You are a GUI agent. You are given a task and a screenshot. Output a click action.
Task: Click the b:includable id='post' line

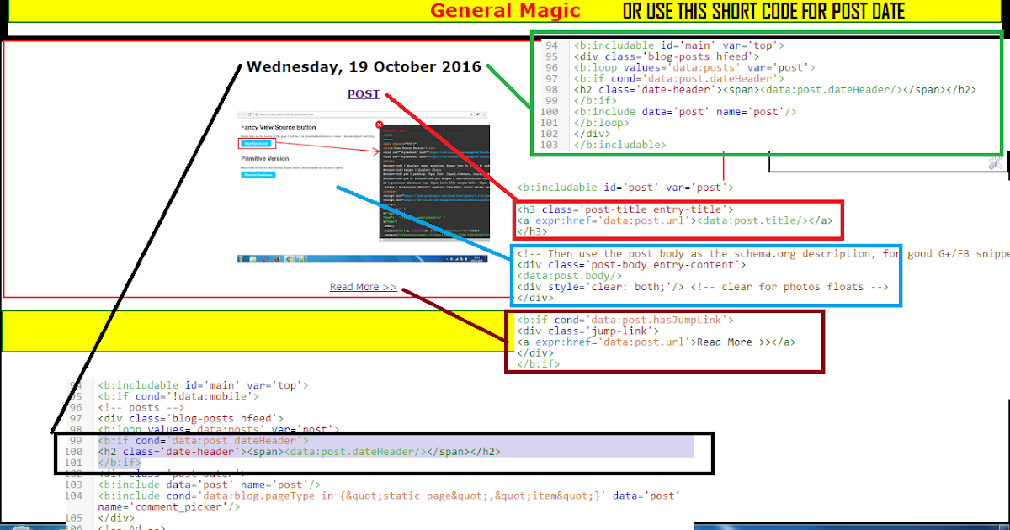625,188
